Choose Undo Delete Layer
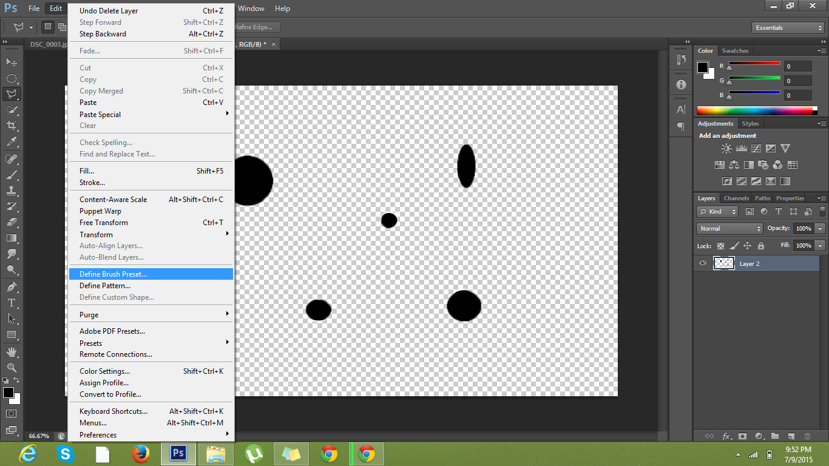Screen dimensions: 829x466 (151, 11)
